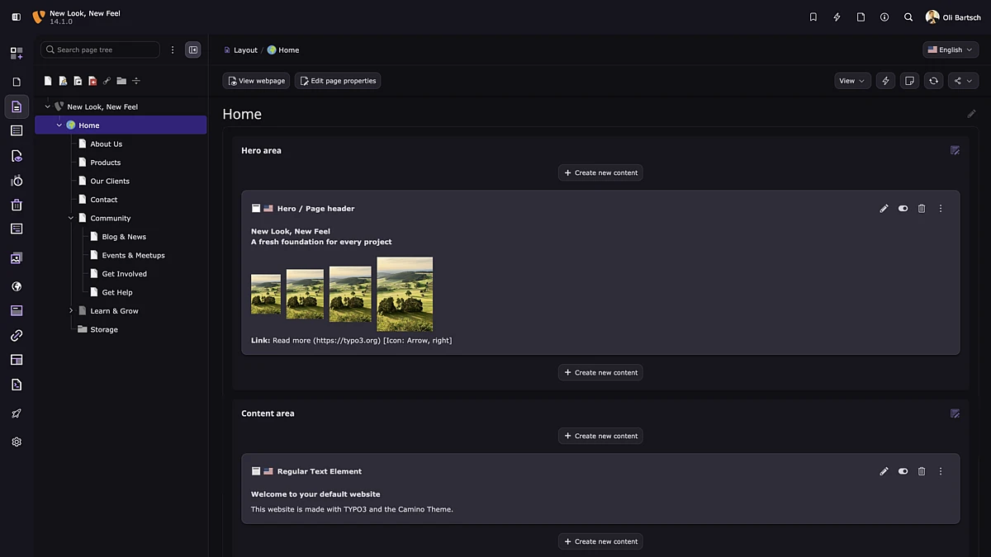The width and height of the screenshot is (991, 557).
Task: Open the English language dropdown
Action: tap(950, 50)
